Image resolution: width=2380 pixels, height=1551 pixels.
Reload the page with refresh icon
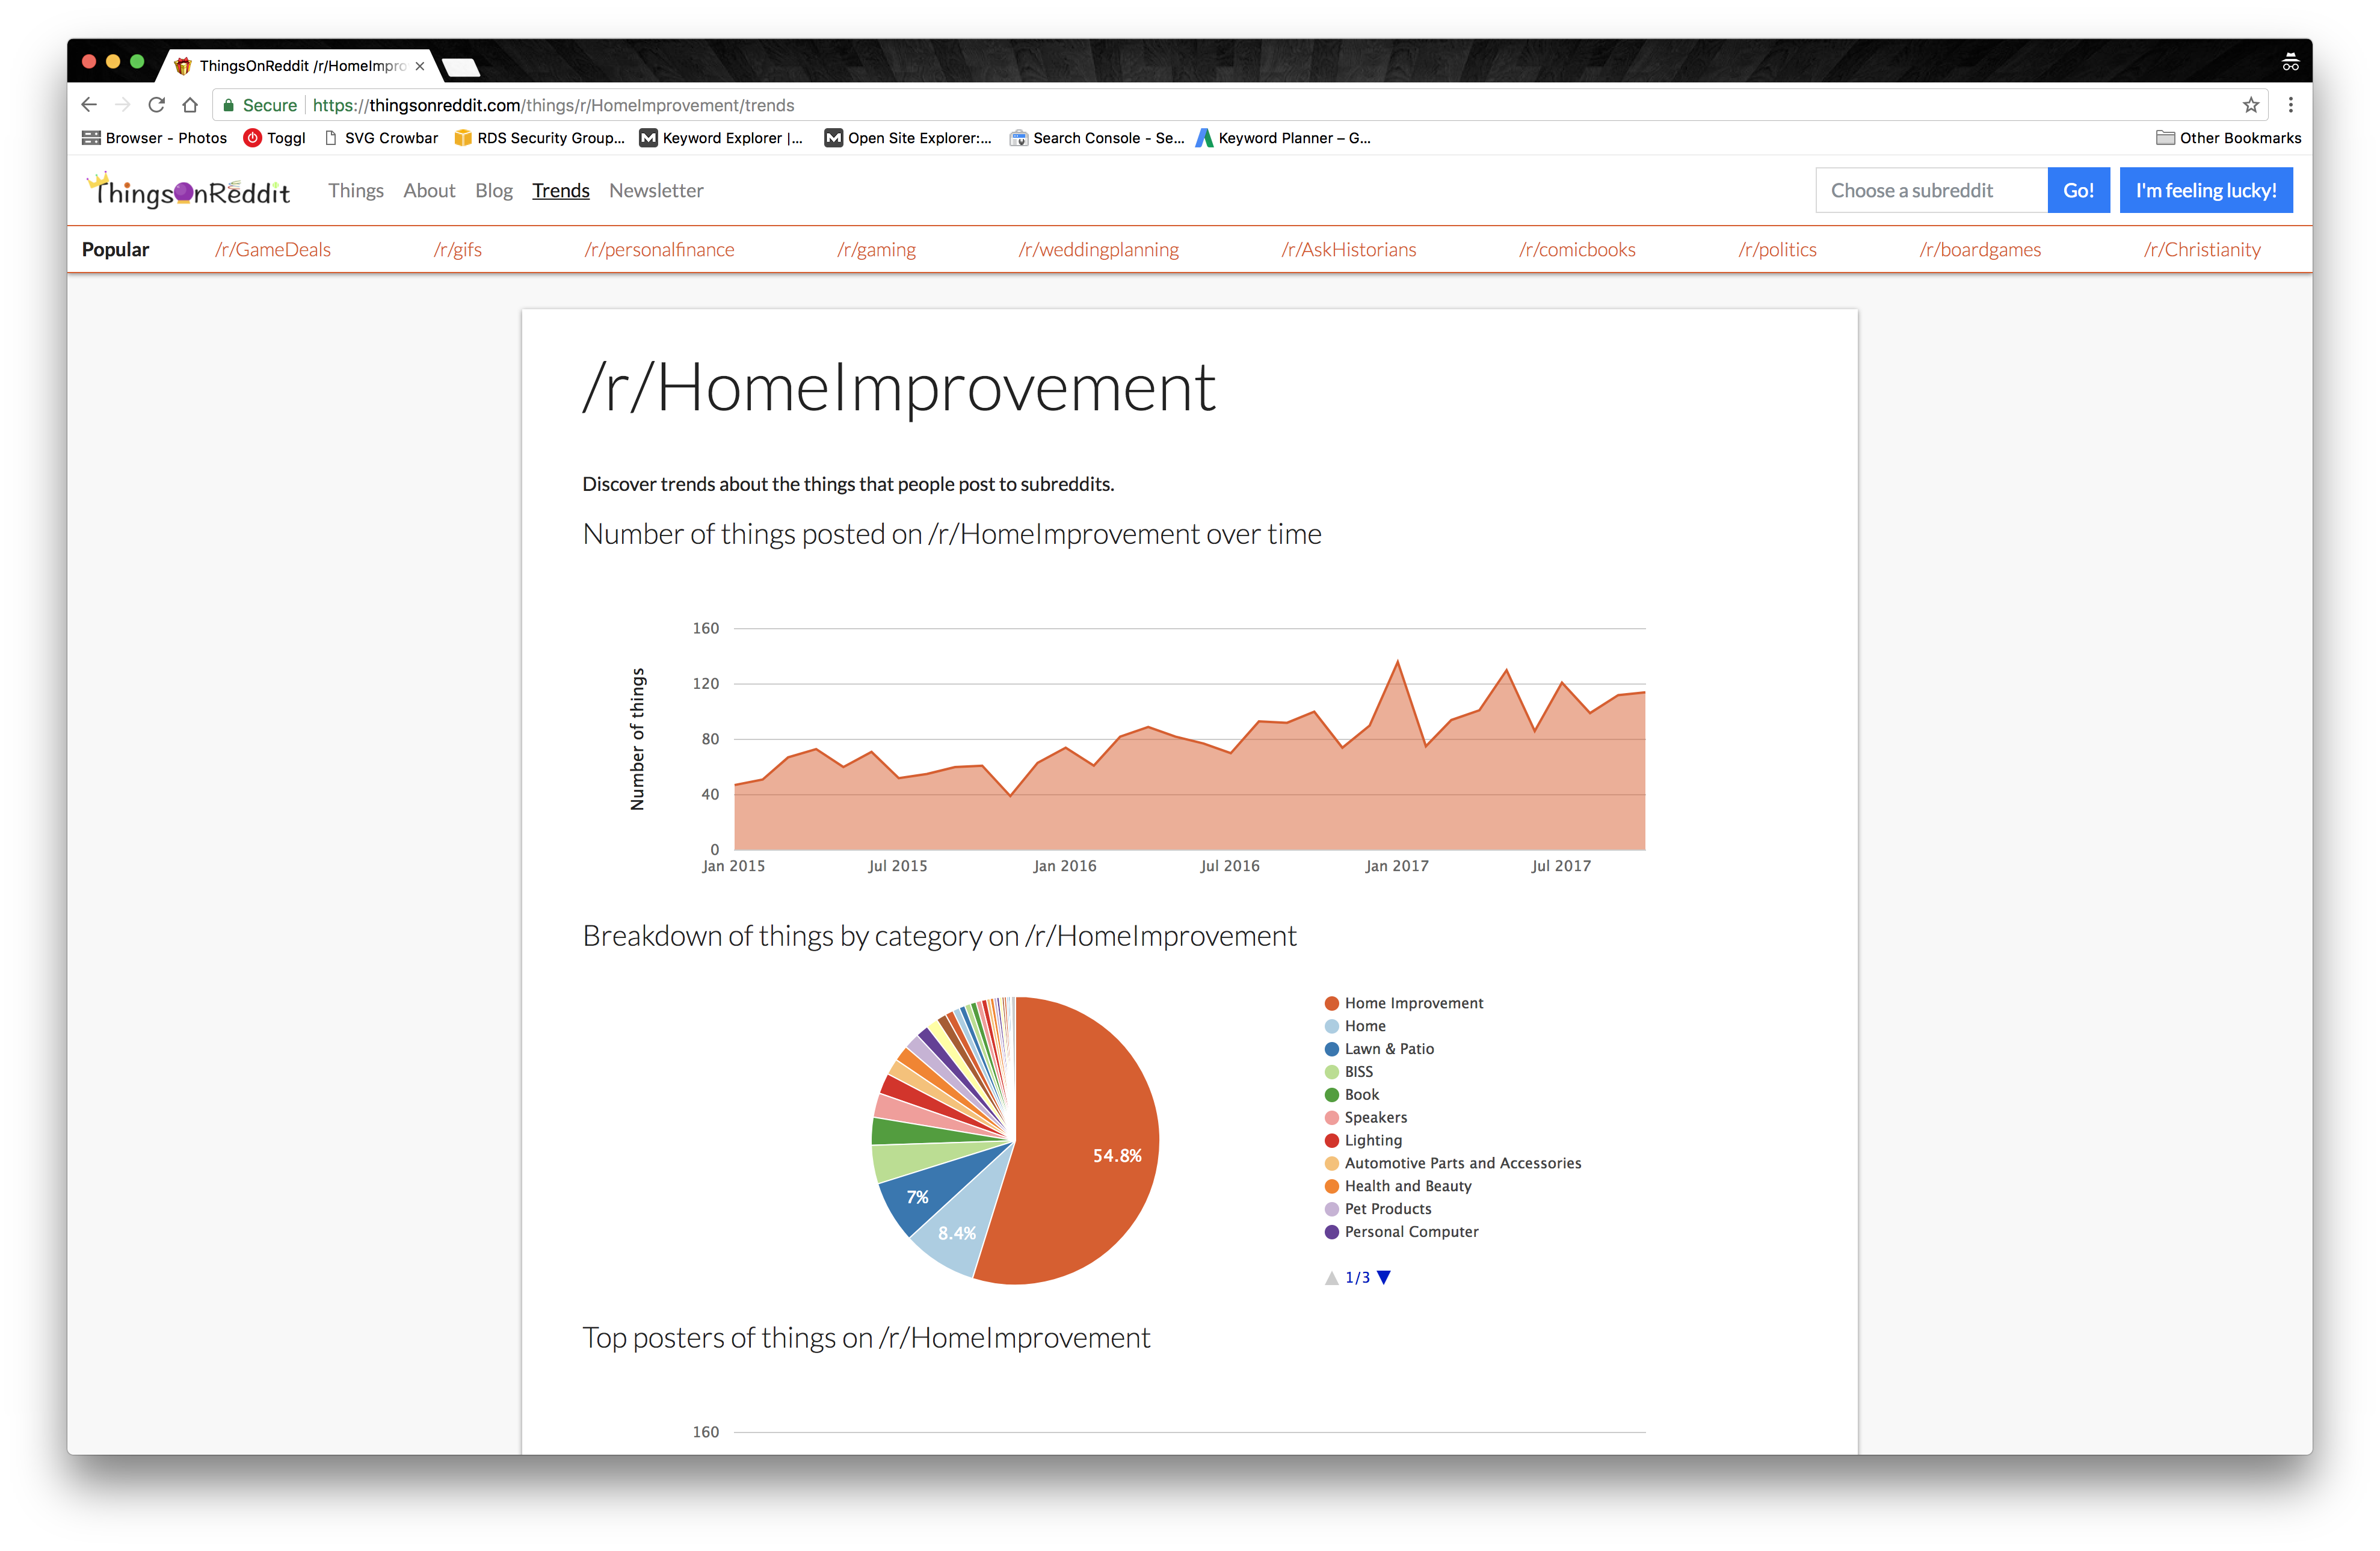click(x=156, y=105)
